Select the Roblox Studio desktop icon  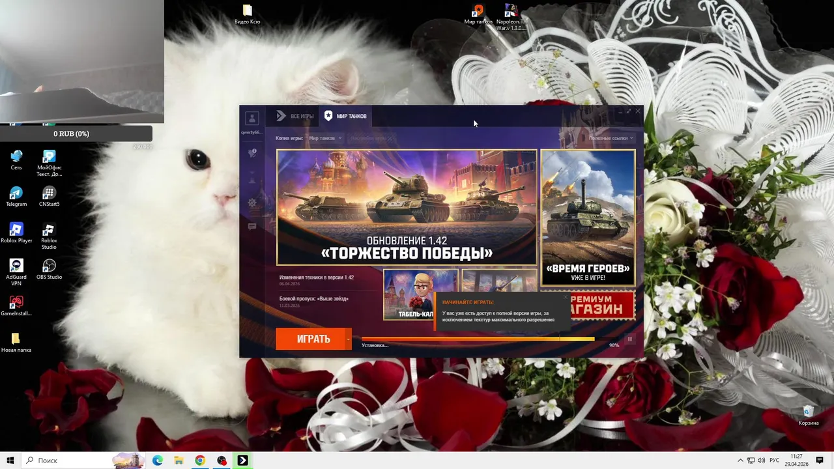coord(49,236)
